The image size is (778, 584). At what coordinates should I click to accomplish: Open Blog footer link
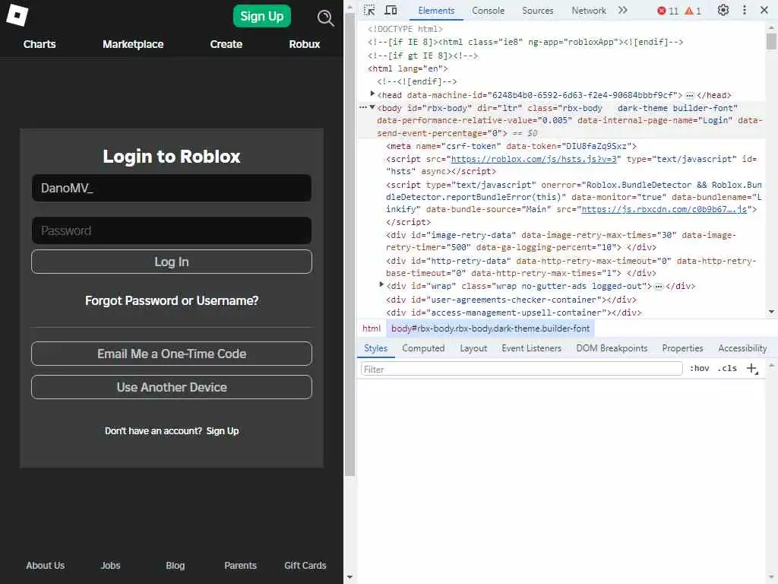176,565
